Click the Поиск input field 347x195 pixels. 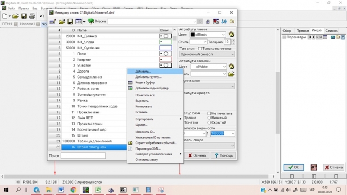83,155
